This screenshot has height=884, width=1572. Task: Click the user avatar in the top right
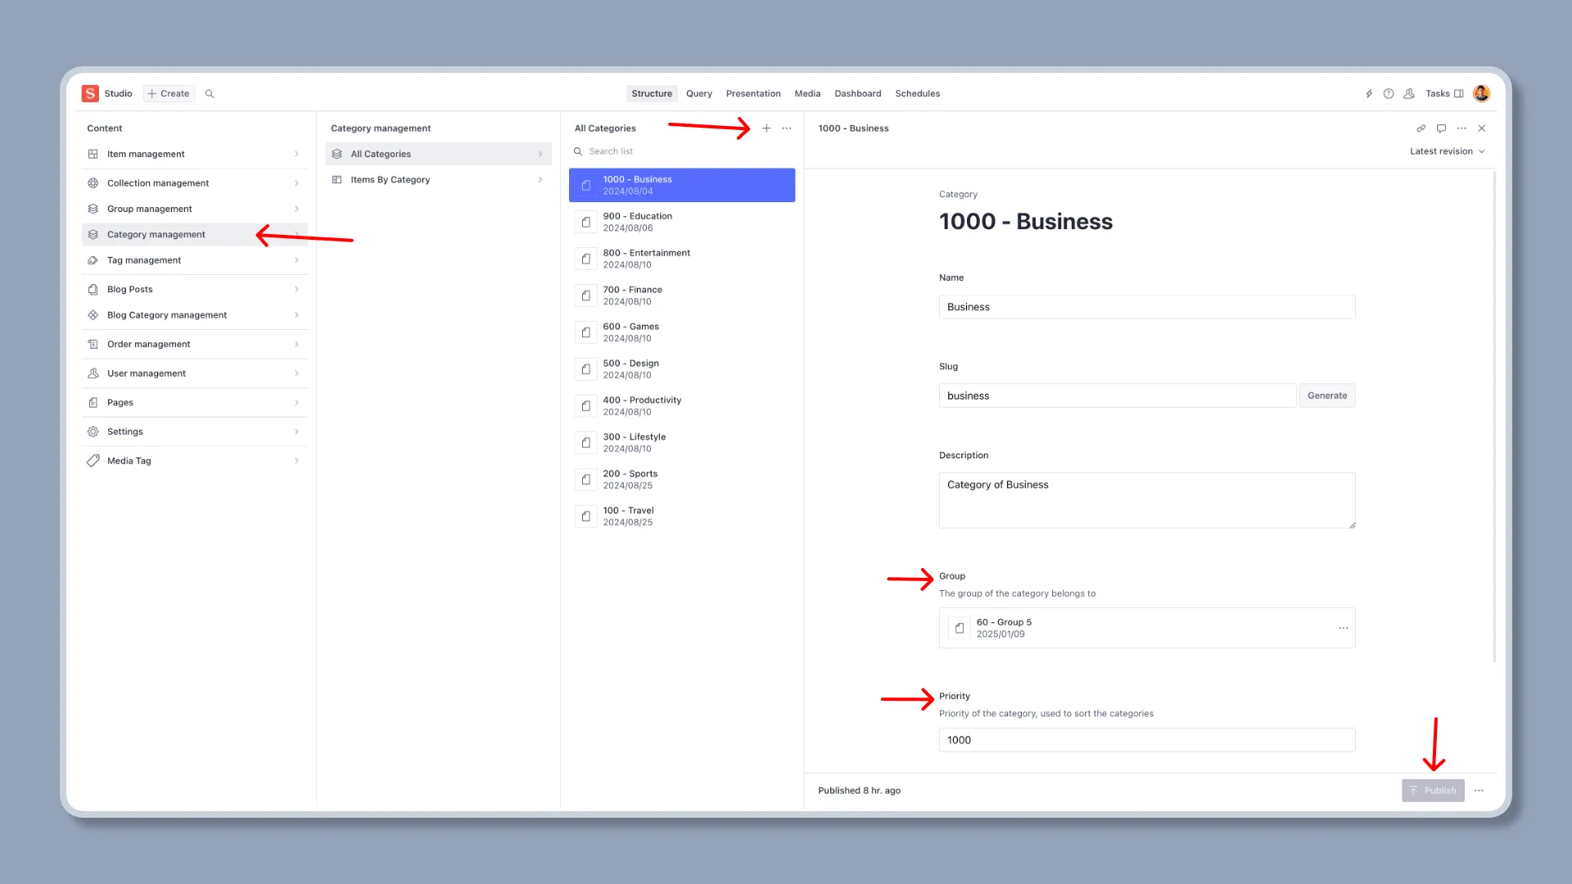[1482, 93]
